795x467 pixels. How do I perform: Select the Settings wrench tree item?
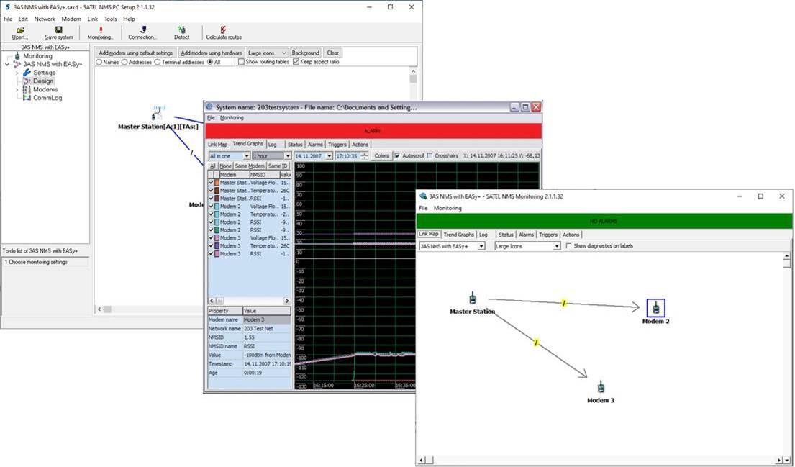click(x=44, y=73)
